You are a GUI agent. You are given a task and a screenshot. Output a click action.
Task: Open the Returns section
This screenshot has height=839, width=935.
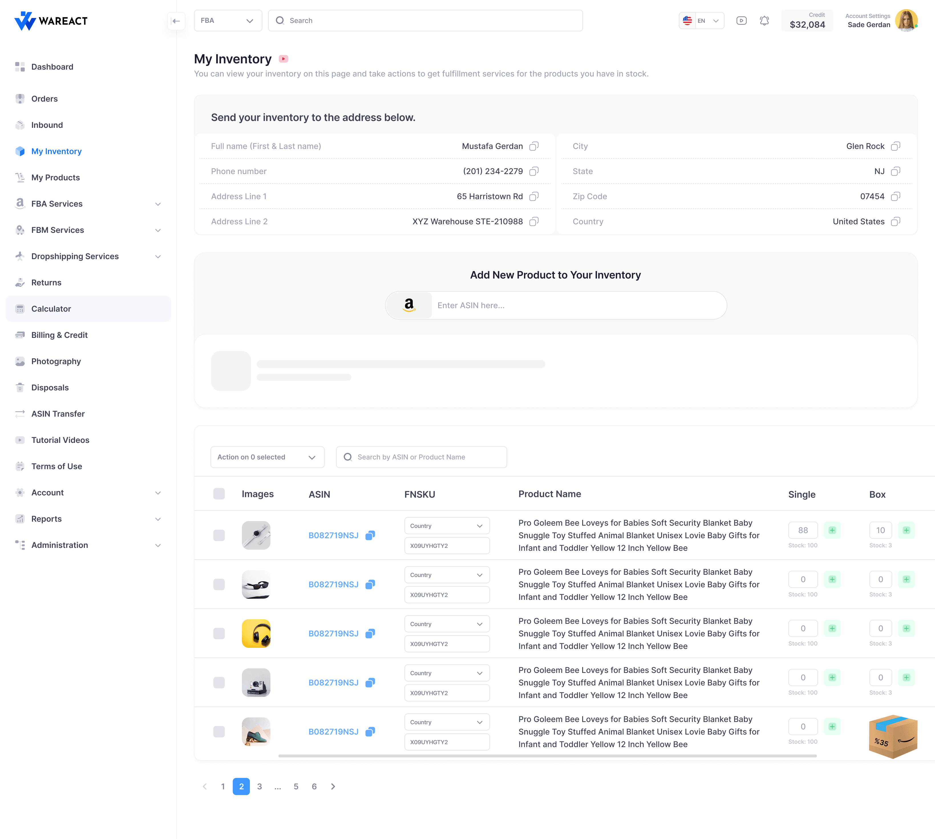click(46, 282)
